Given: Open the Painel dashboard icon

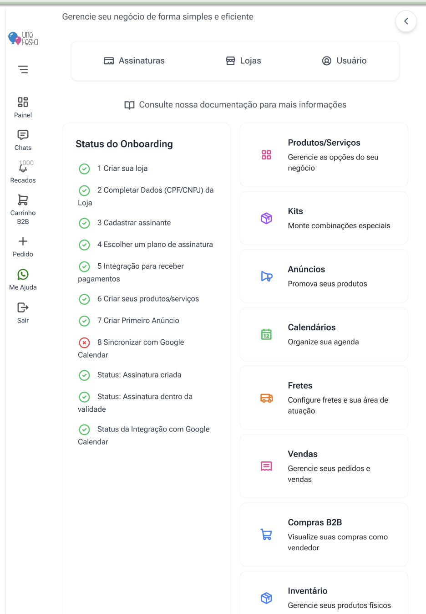Looking at the screenshot, I should point(23,102).
